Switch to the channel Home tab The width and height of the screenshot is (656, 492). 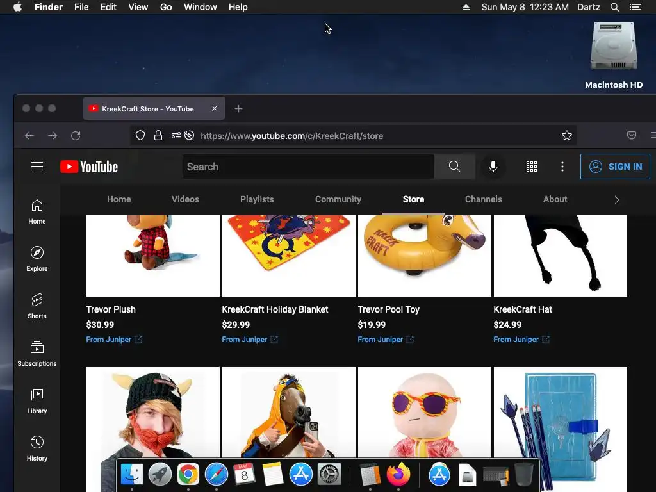coord(119,200)
